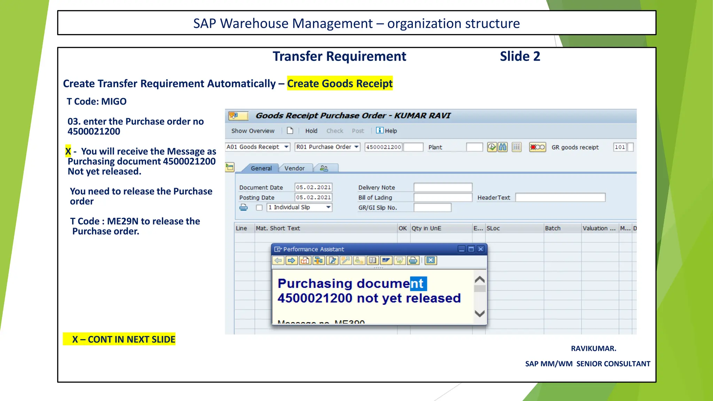Click Glossary book icon in Performance Assistant

pyautogui.click(x=373, y=260)
